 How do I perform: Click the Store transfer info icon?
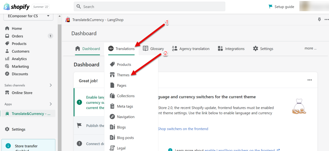pyautogui.click(x=8, y=146)
